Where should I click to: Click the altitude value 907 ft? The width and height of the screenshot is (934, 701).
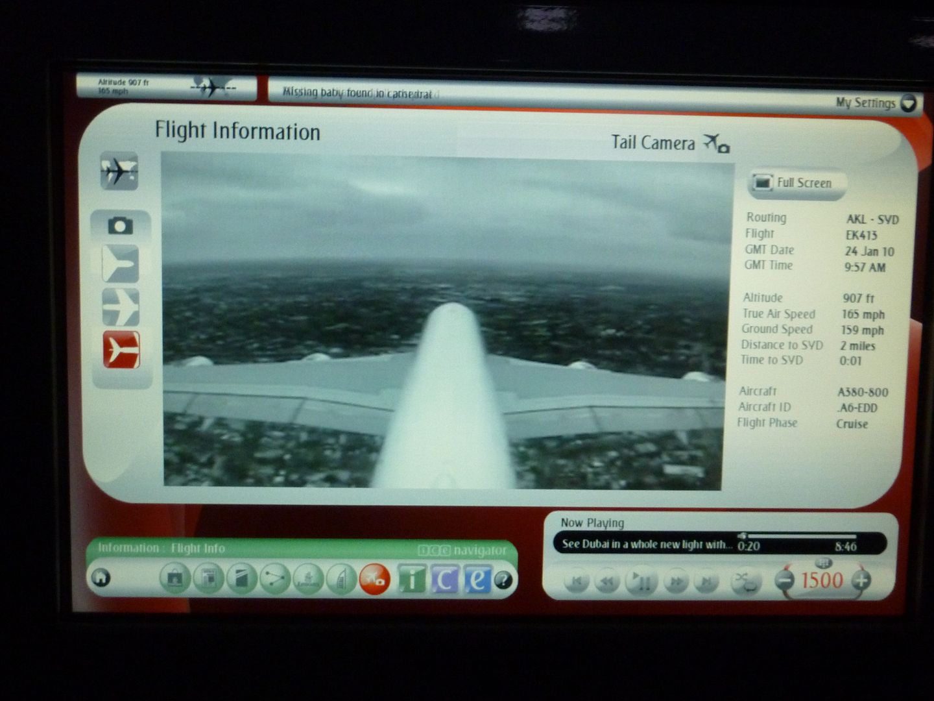tap(859, 299)
